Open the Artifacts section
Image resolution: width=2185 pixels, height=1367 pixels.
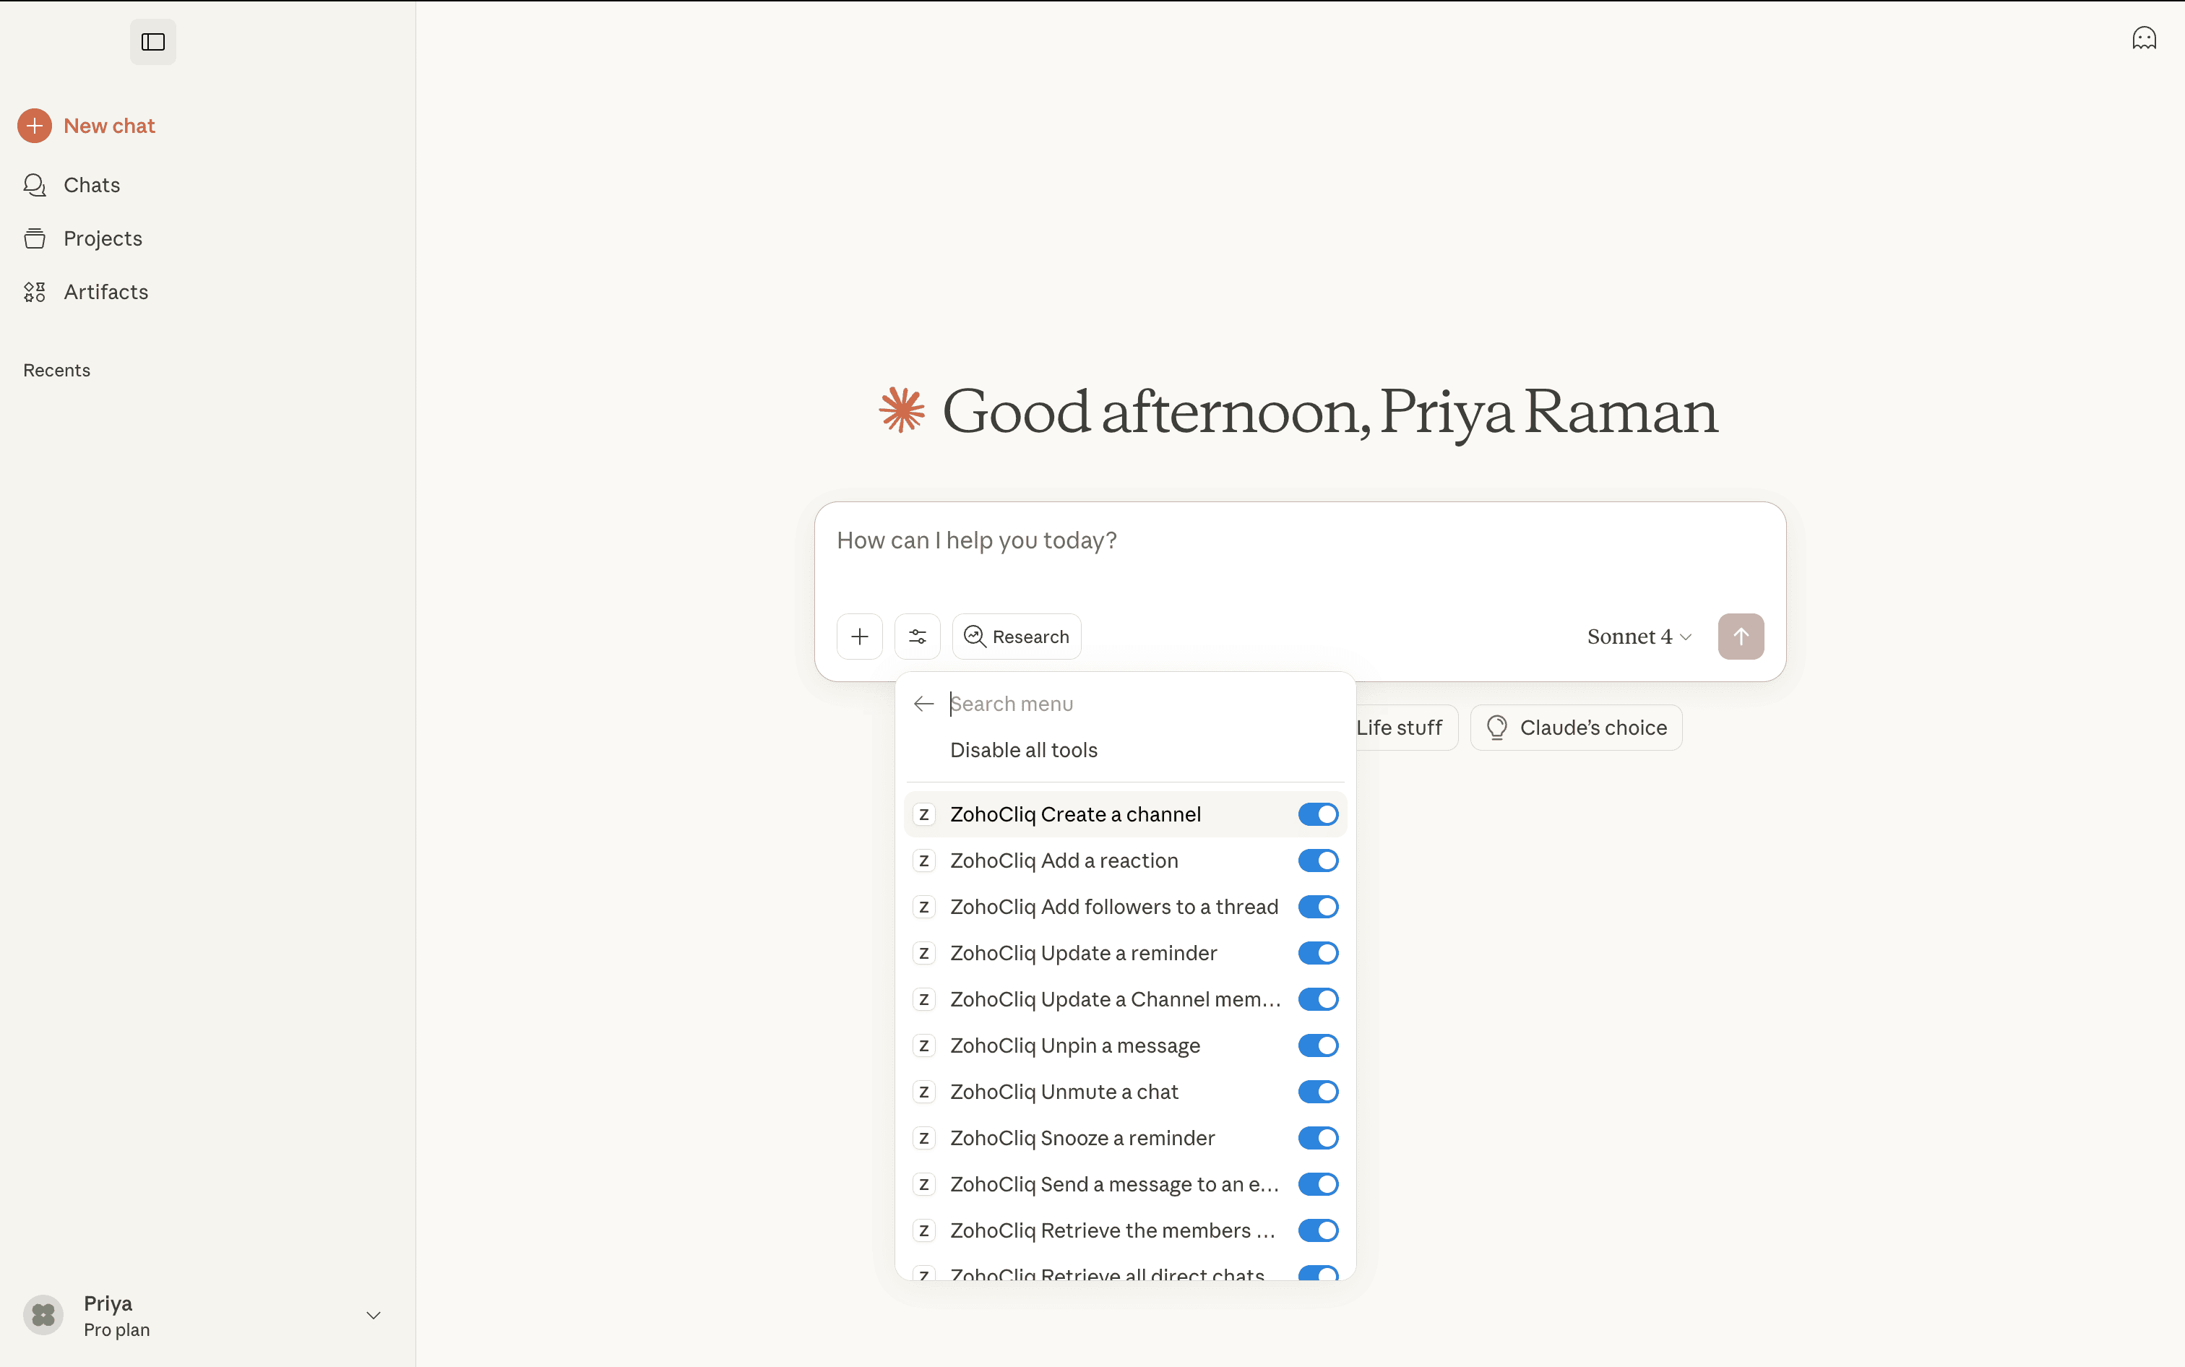tap(105, 291)
